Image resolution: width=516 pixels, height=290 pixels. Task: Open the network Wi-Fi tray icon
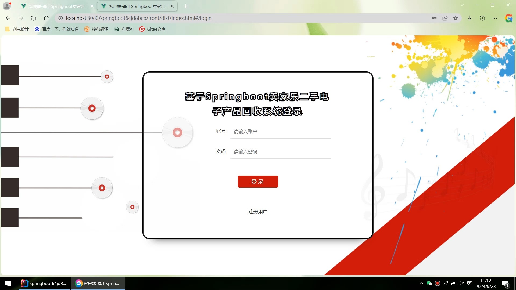click(x=446, y=283)
